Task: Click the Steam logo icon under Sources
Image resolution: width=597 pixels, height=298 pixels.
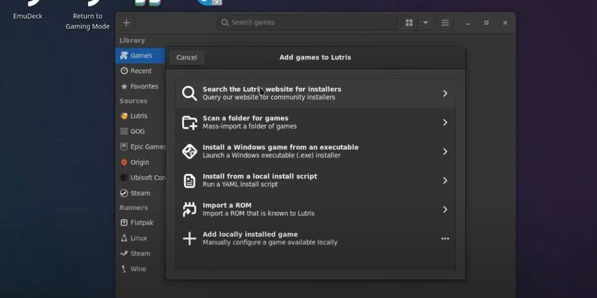Action: (x=124, y=193)
